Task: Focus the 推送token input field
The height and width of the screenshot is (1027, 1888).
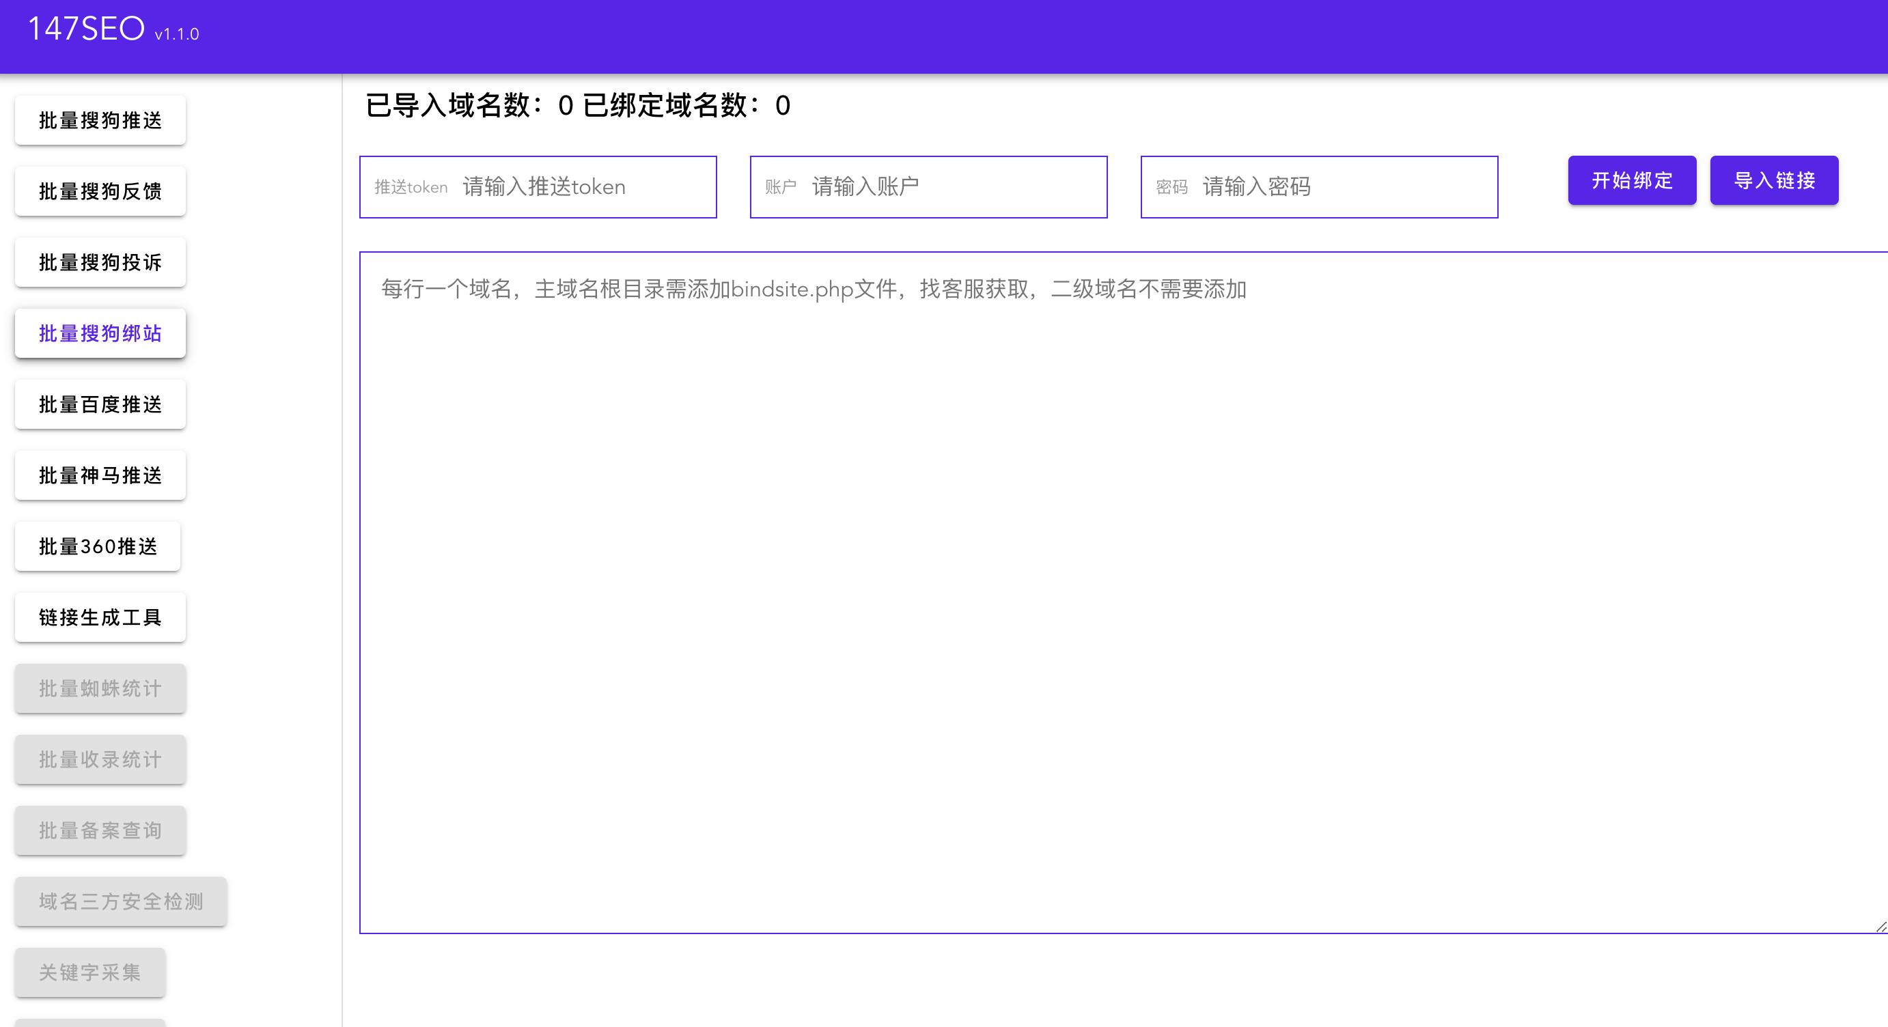Action: (x=539, y=187)
